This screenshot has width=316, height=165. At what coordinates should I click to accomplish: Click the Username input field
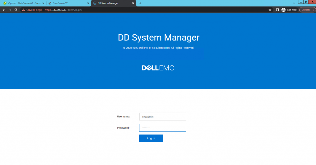pyautogui.click(x=162, y=116)
